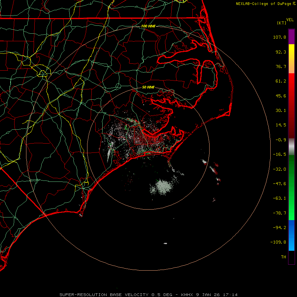This screenshot has height=297, width=297.
Task: Click the 45.6 velocity scale value
Action: click(281, 96)
